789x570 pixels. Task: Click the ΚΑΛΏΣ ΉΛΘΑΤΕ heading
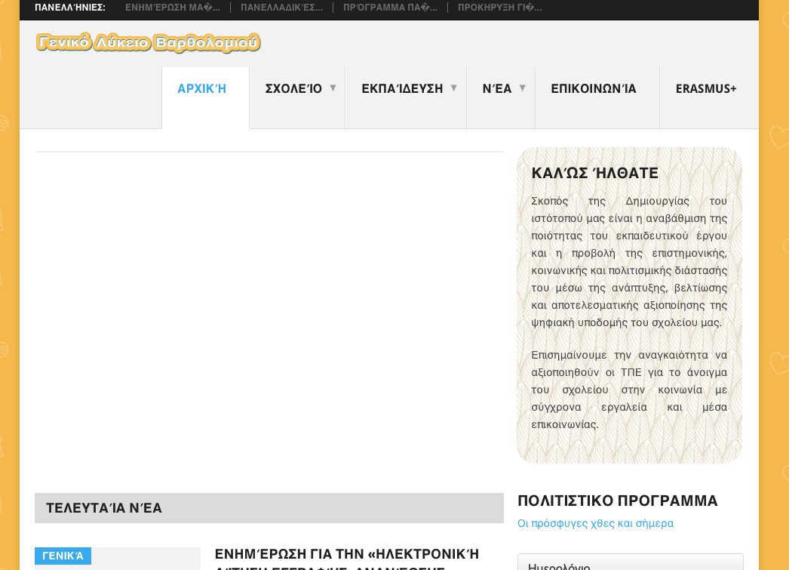click(595, 173)
